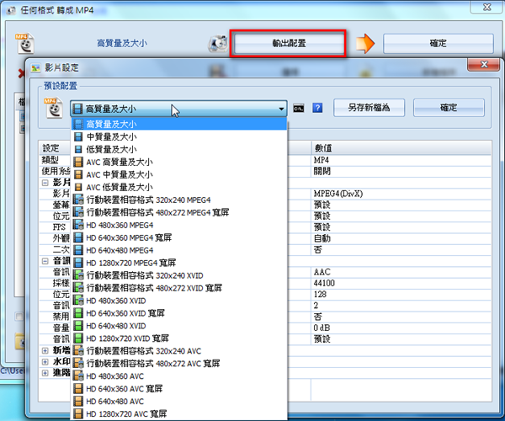Click 另存新檔為 button

(369, 108)
